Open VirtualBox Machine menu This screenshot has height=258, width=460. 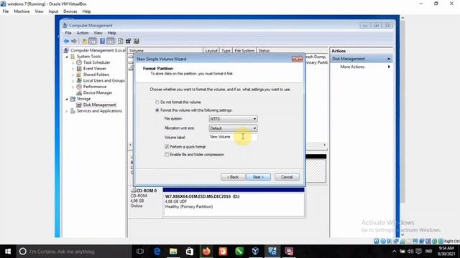pos(22,11)
